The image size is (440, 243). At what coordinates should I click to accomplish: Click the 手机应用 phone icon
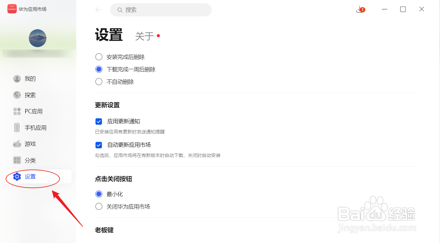pos(17,128)
